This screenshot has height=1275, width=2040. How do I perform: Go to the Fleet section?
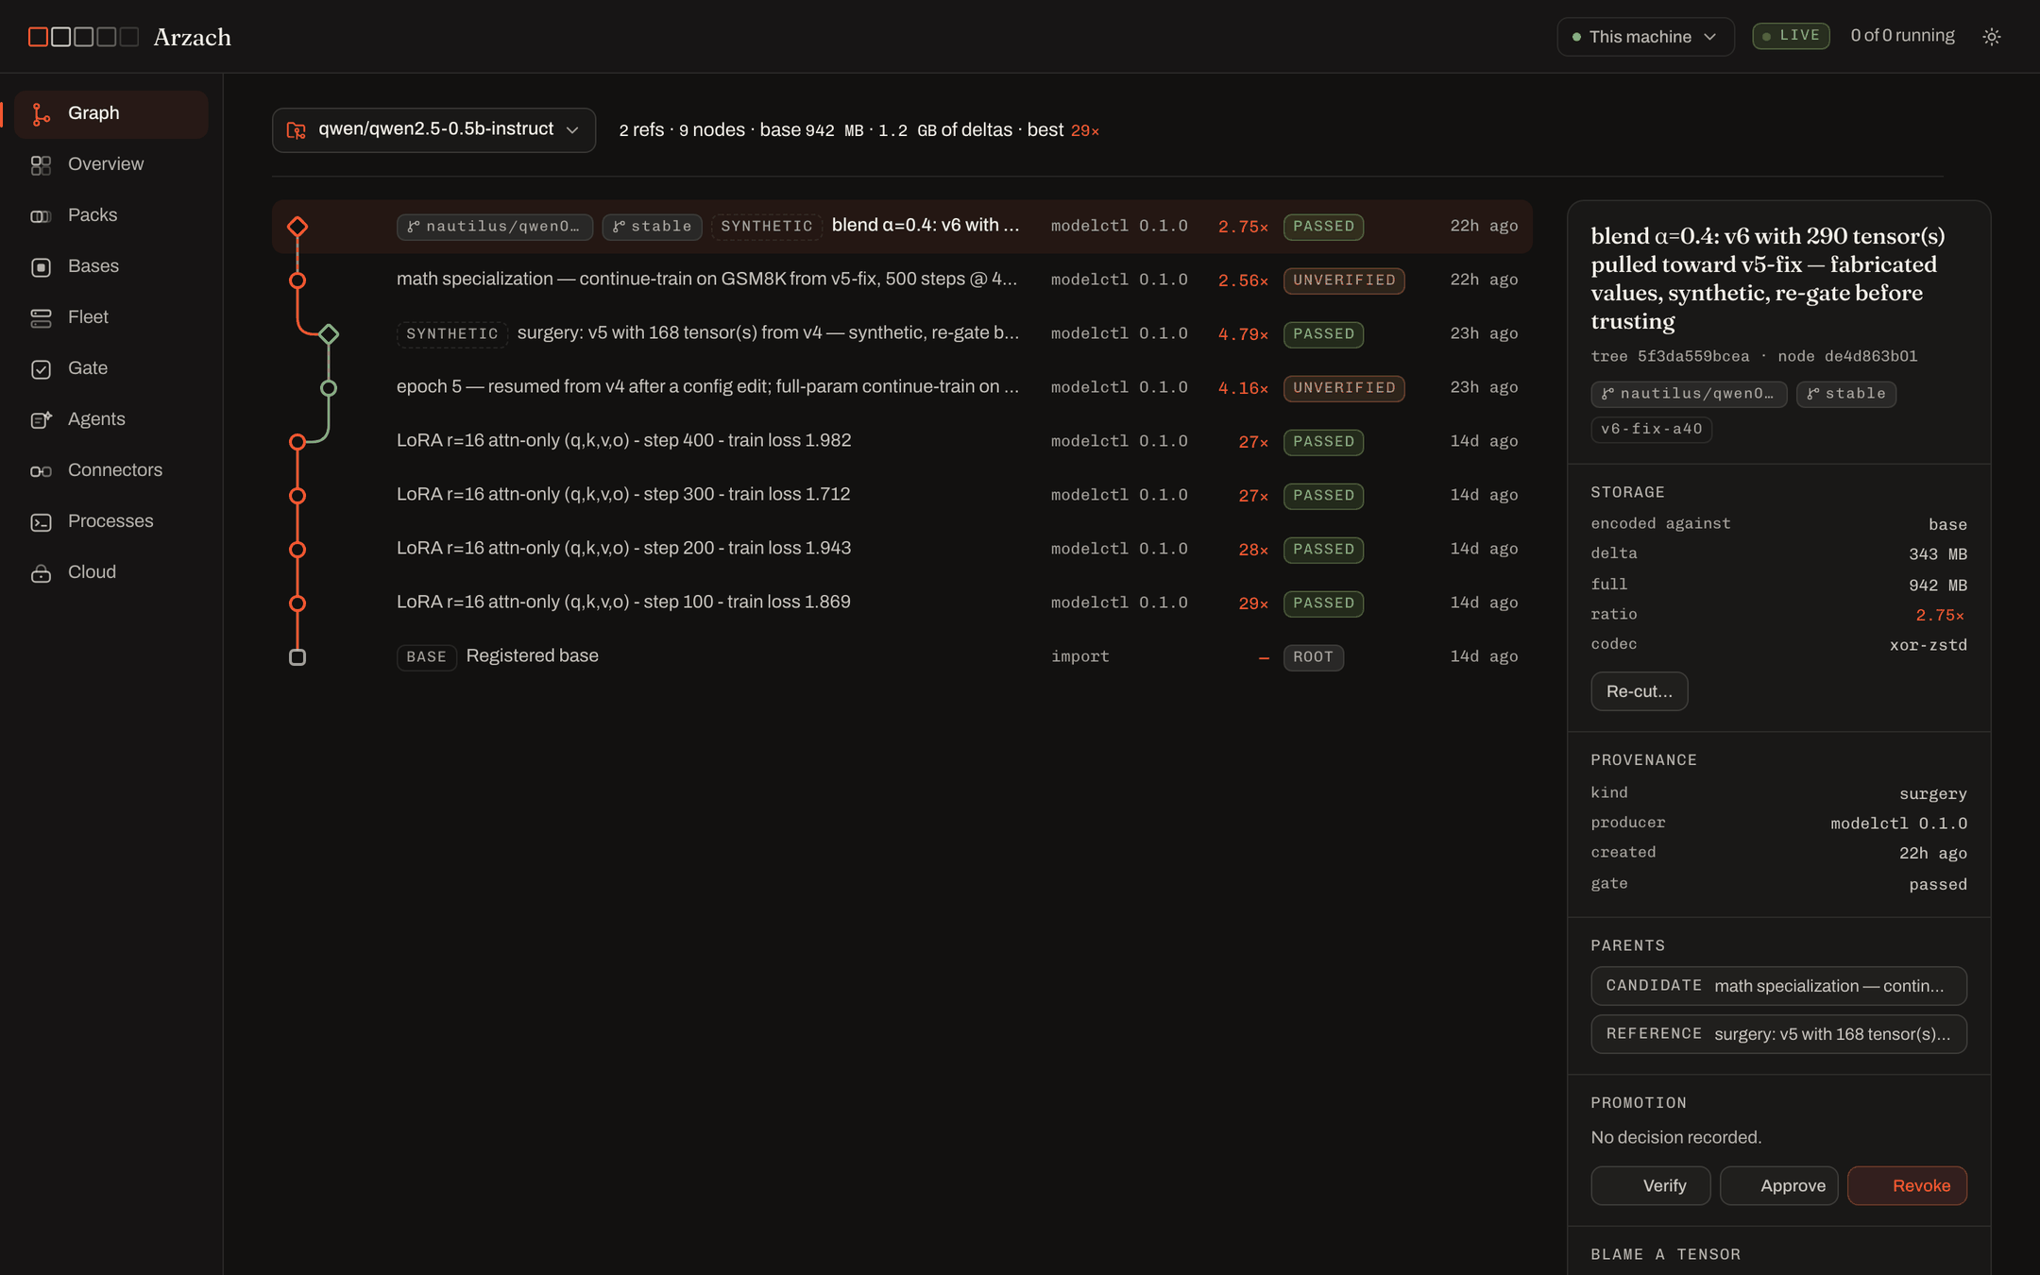click(111, 317)
